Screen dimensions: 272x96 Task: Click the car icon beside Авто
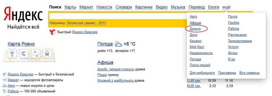[x=5, y=86]
